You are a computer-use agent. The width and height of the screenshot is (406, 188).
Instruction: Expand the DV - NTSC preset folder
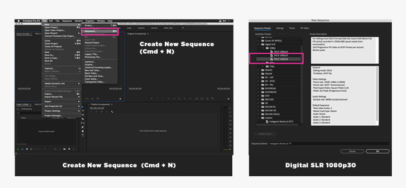coord(258,81)
